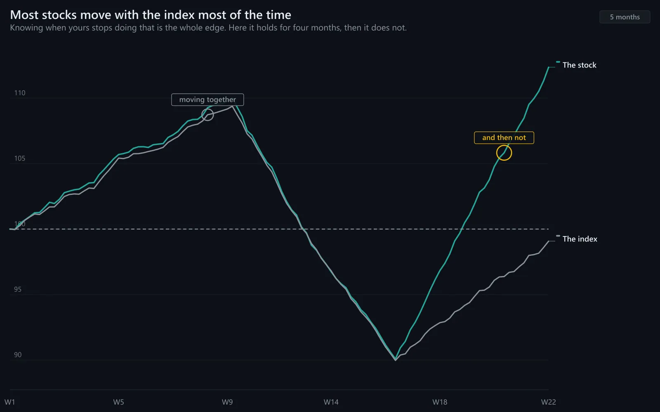This screenshot has width=660, height=412.
Task: Select 'The stock' series label
Action: tap(579, 65)
